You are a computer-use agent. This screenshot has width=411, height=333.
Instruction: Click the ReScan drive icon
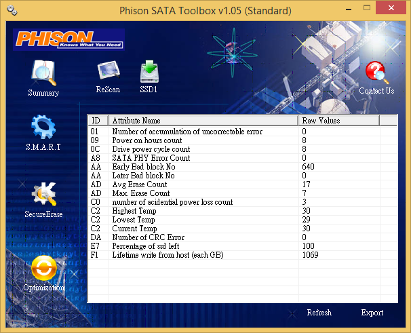tap(109, 70)
